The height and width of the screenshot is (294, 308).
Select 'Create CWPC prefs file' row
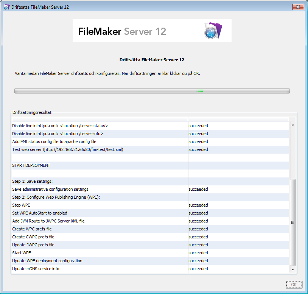click(151, 237)
